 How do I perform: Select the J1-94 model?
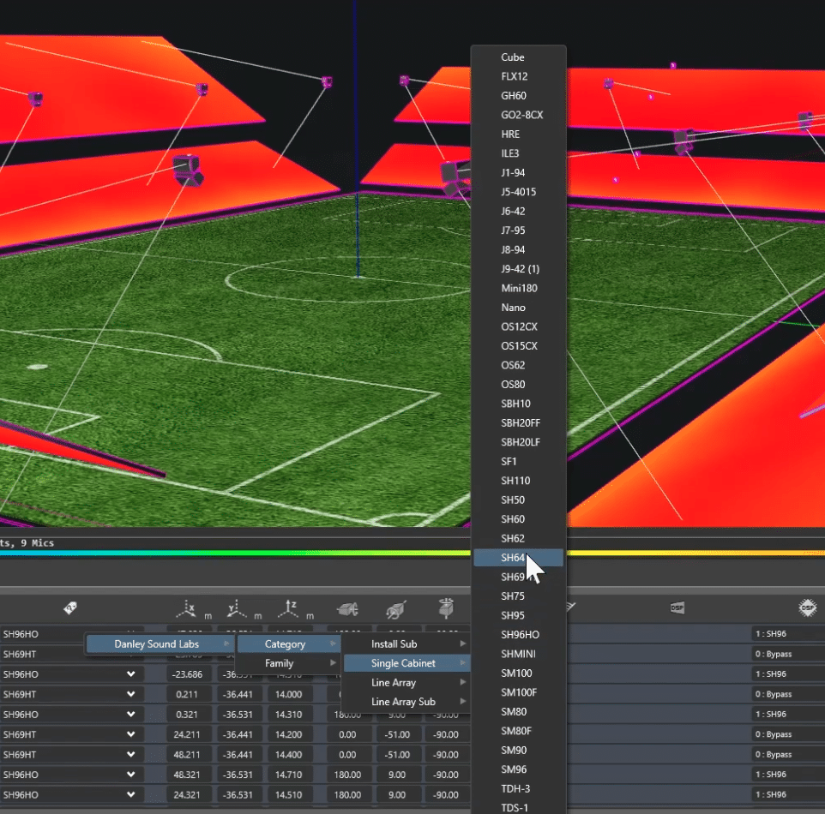pos(518,172)
